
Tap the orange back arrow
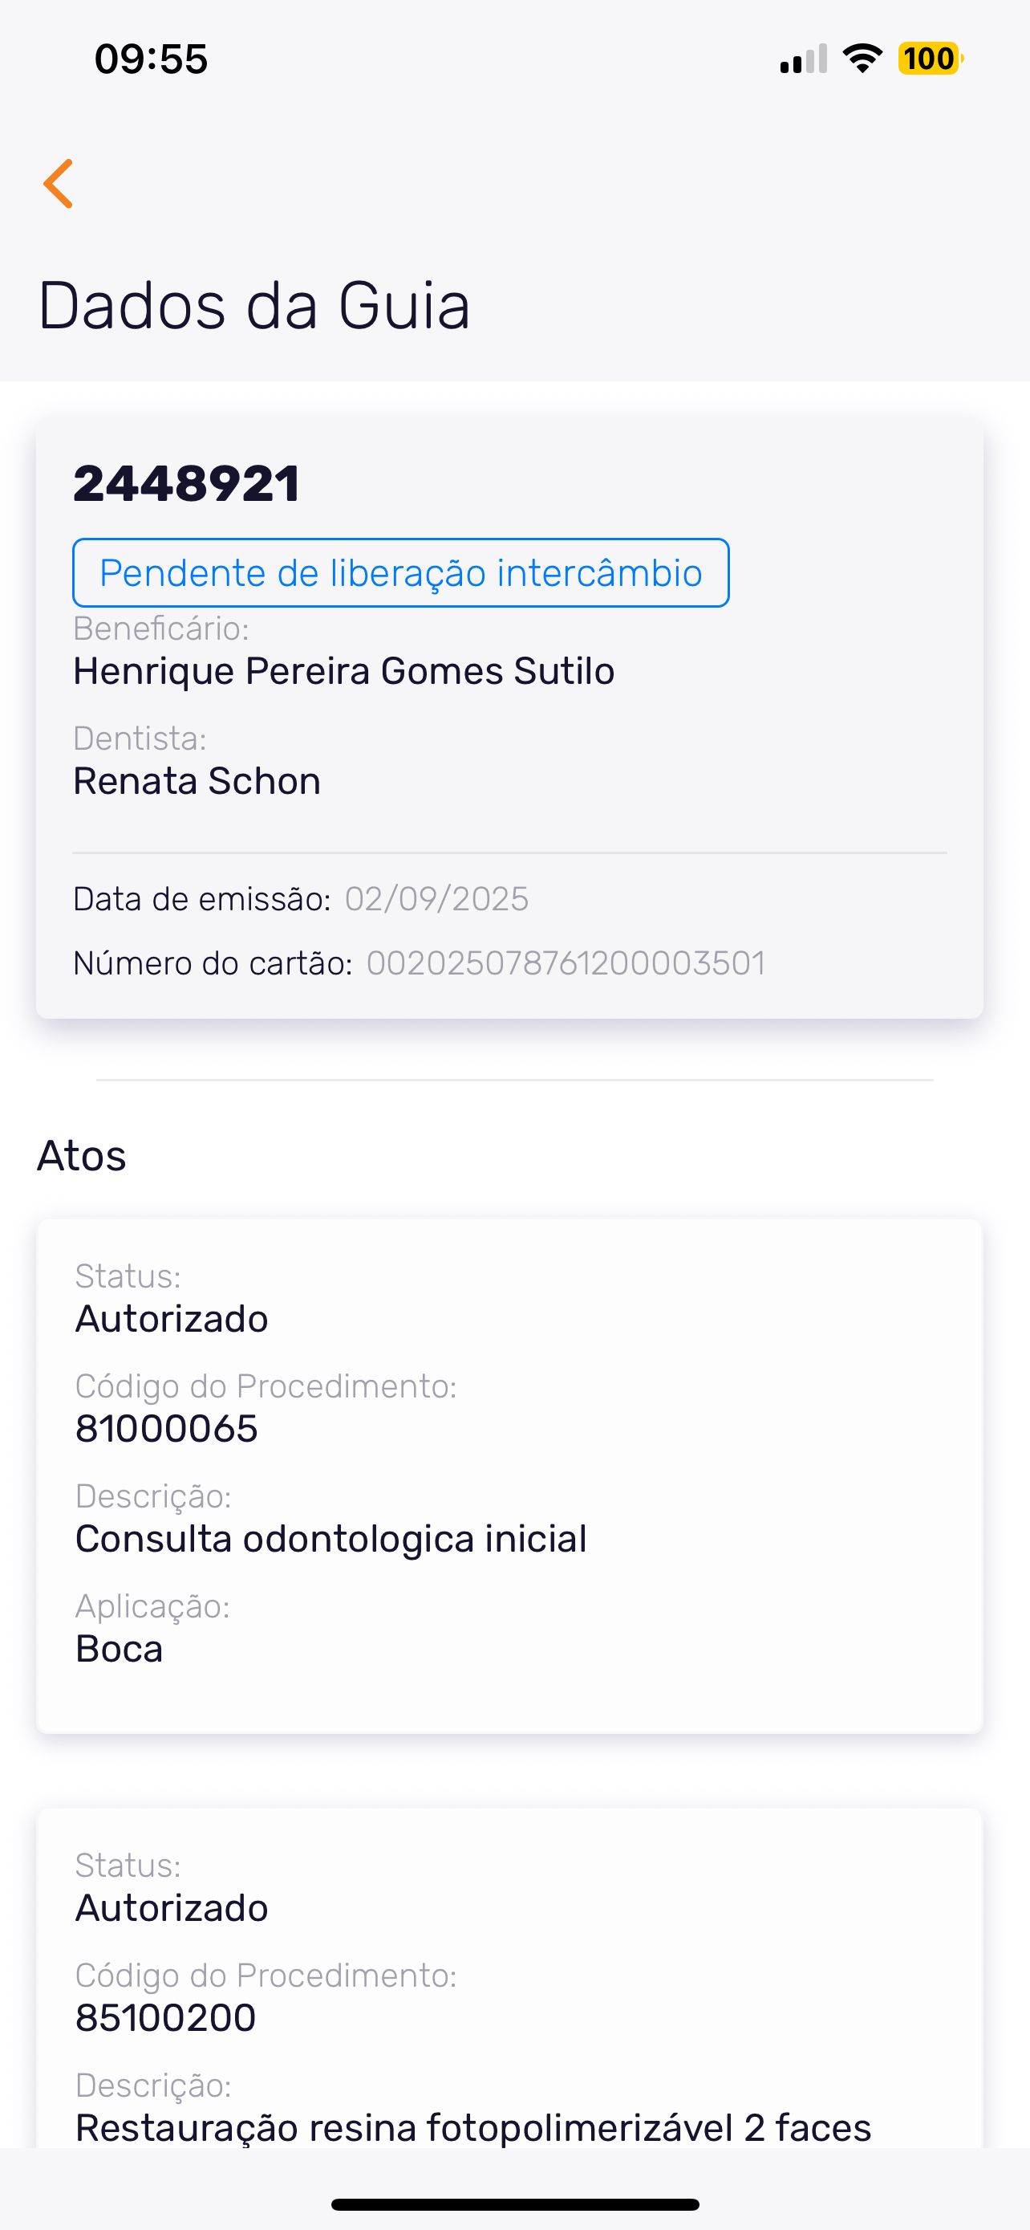pyautogui.click(x=59, y=184)
